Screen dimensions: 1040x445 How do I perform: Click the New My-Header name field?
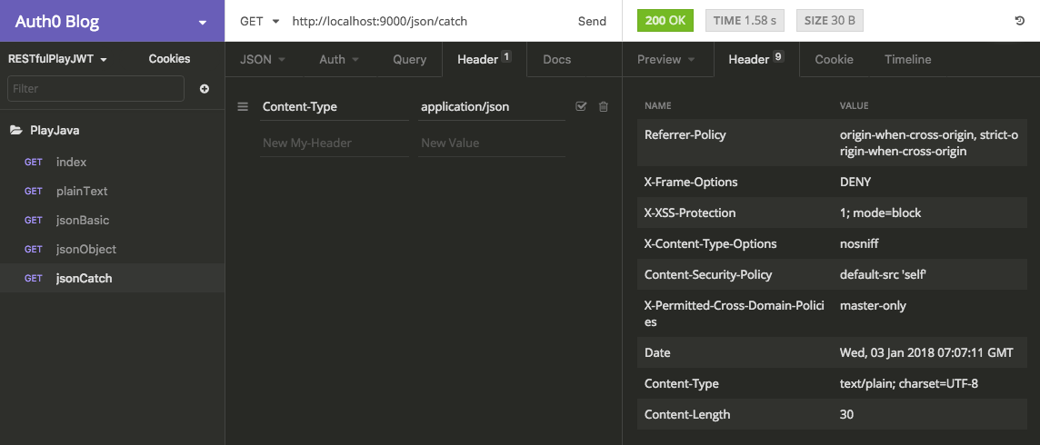pos(333,143)
